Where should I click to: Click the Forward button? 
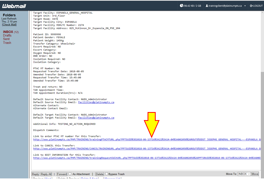tap(62, 174)
